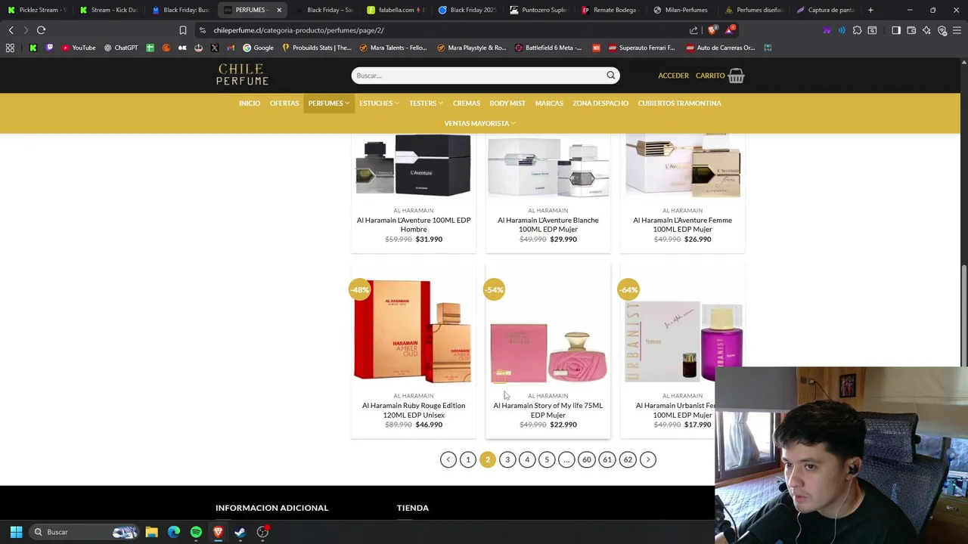Viewport: 968px width, 544px height.
Task: Go to previous page with pagination arrow
Action: [x=448, y=459]
